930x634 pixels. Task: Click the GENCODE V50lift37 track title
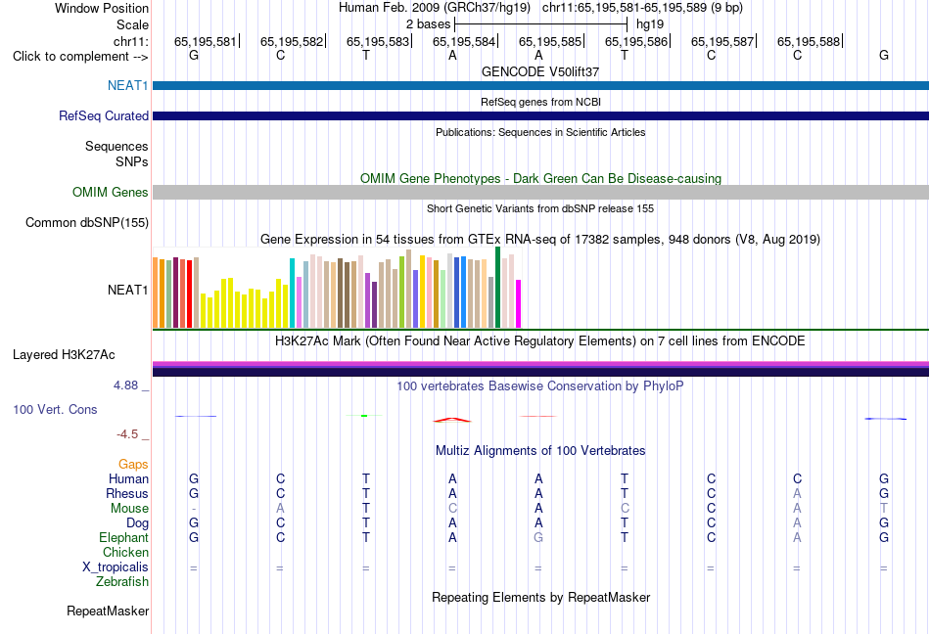pos(540,71)
